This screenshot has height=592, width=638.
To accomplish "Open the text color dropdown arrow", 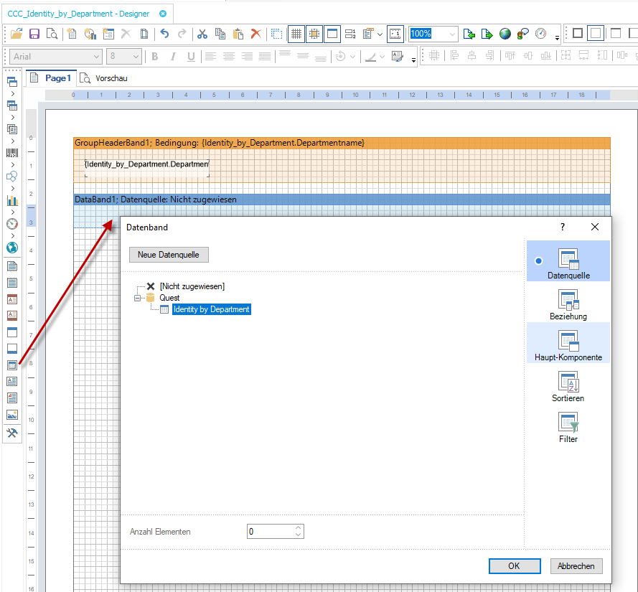I will point(382,57).
